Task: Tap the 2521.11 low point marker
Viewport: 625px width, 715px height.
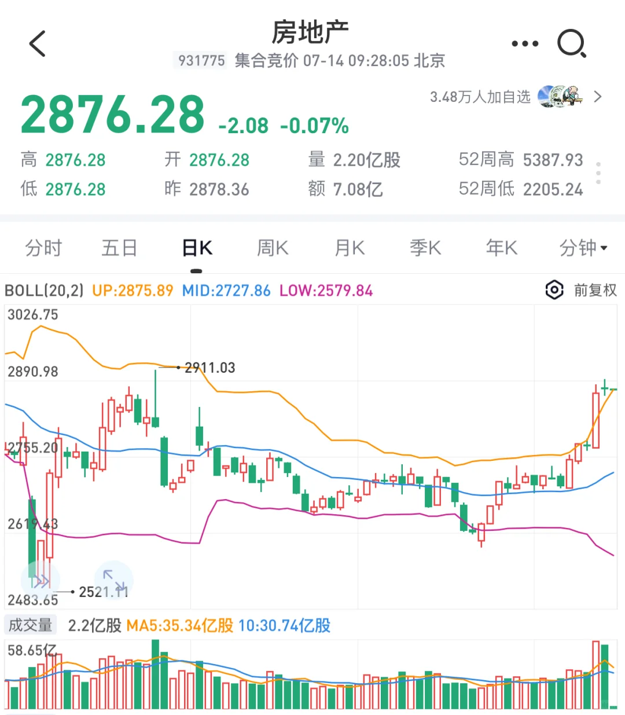Action: coord(103,592)
